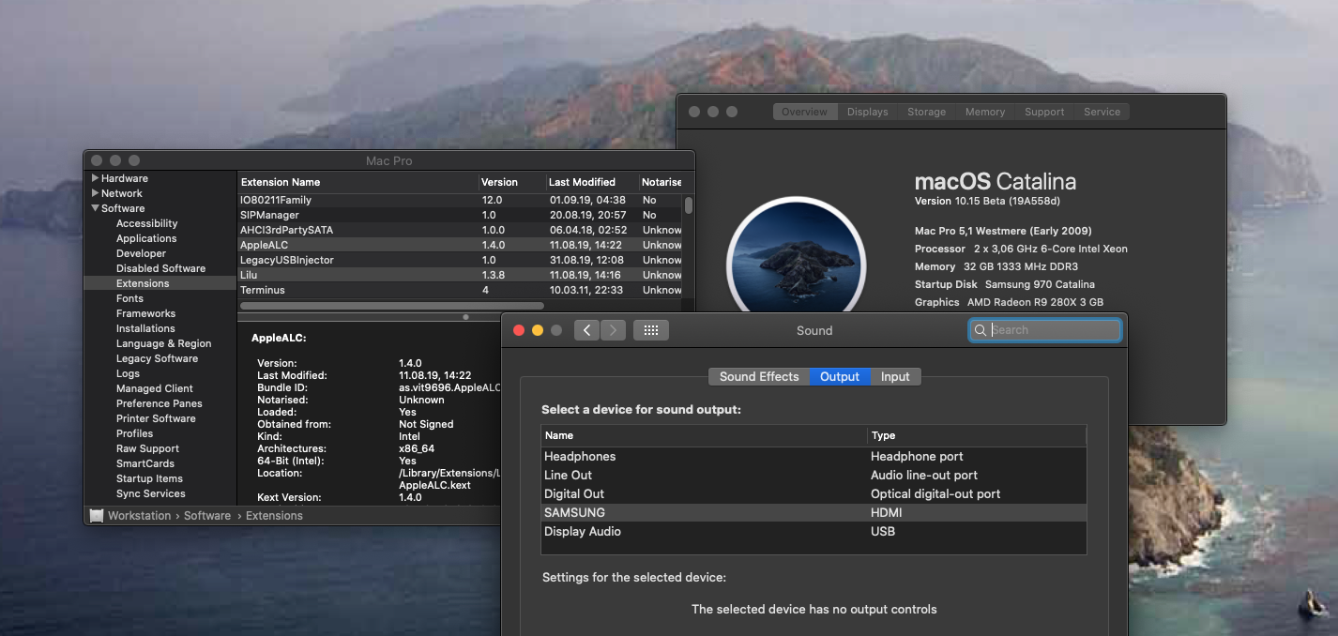Screen dimensions: 1338x636
Task: Switch to the Sound Effects tab
Action: pos(759,376)
